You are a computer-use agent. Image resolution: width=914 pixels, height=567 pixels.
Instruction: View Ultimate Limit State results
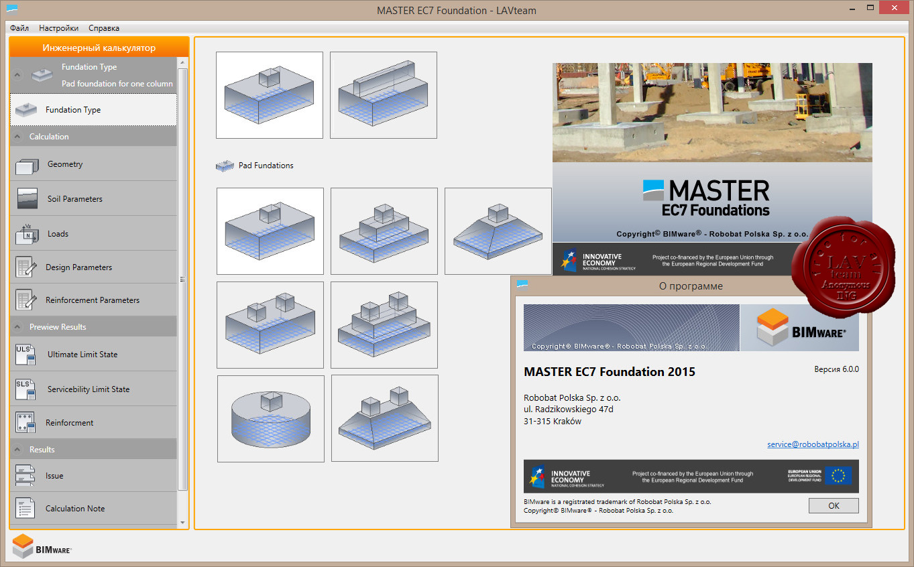(x=94, y=355)
